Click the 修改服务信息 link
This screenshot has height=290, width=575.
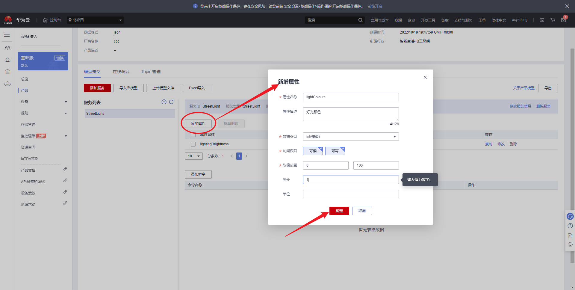(520, 106)
